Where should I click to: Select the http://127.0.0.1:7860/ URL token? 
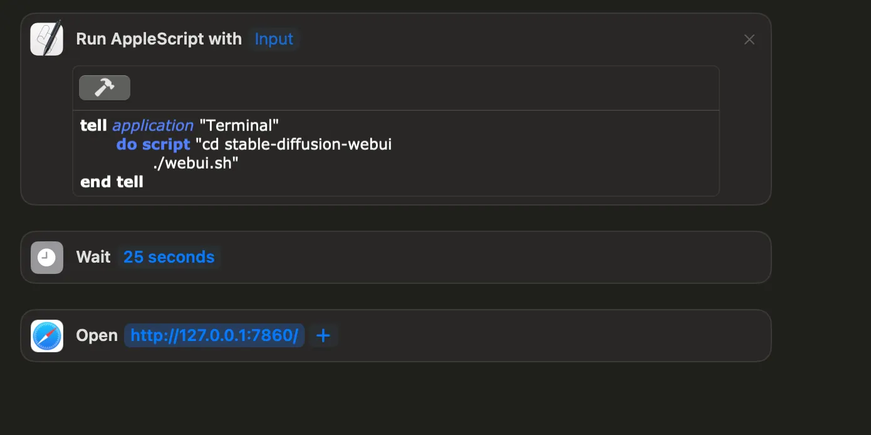[214, 335]
